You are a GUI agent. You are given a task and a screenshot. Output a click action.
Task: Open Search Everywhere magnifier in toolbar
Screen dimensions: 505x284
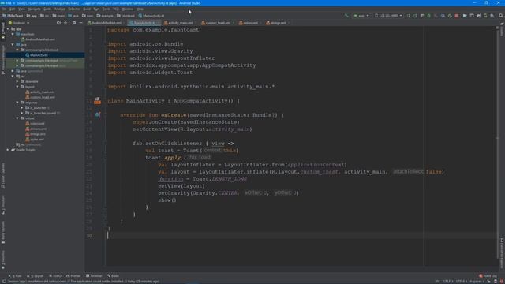click(x=501, y=16)
